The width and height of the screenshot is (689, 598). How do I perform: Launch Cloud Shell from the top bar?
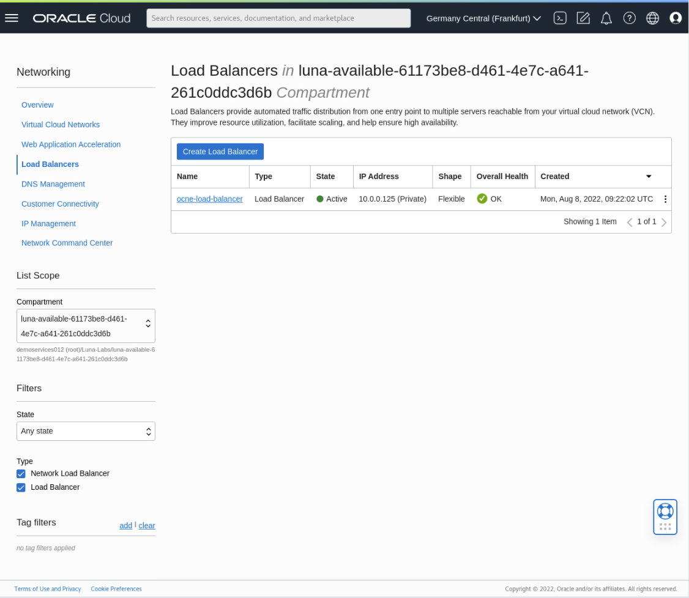click(x=560, y=18)
